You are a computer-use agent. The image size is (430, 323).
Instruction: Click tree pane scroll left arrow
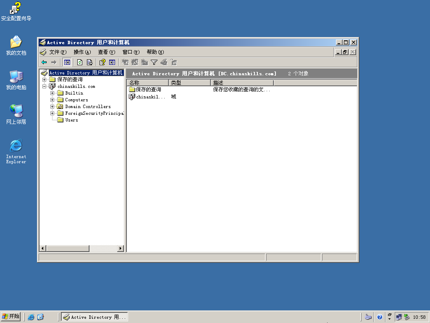[42, 248]
